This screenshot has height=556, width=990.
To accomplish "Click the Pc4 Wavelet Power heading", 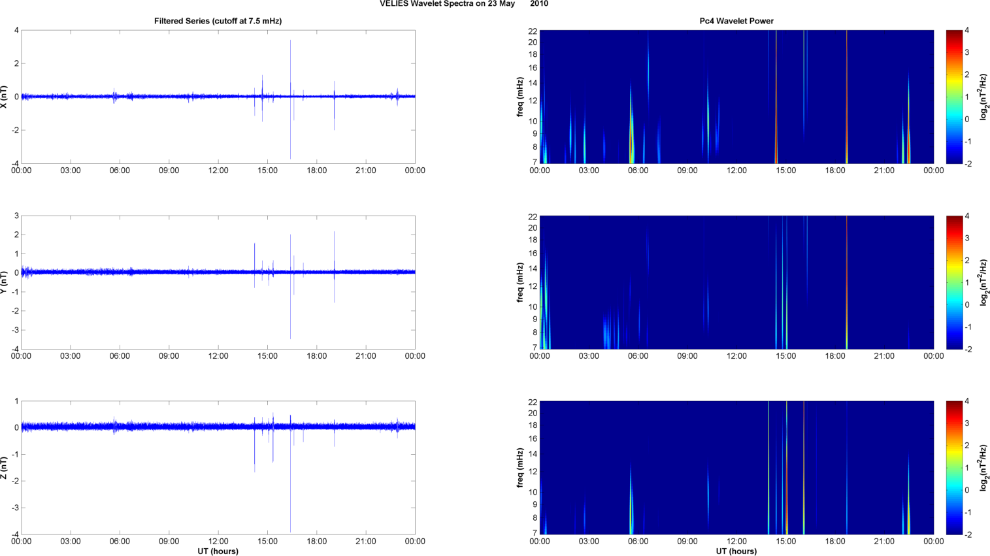I will tap(736, 21).
